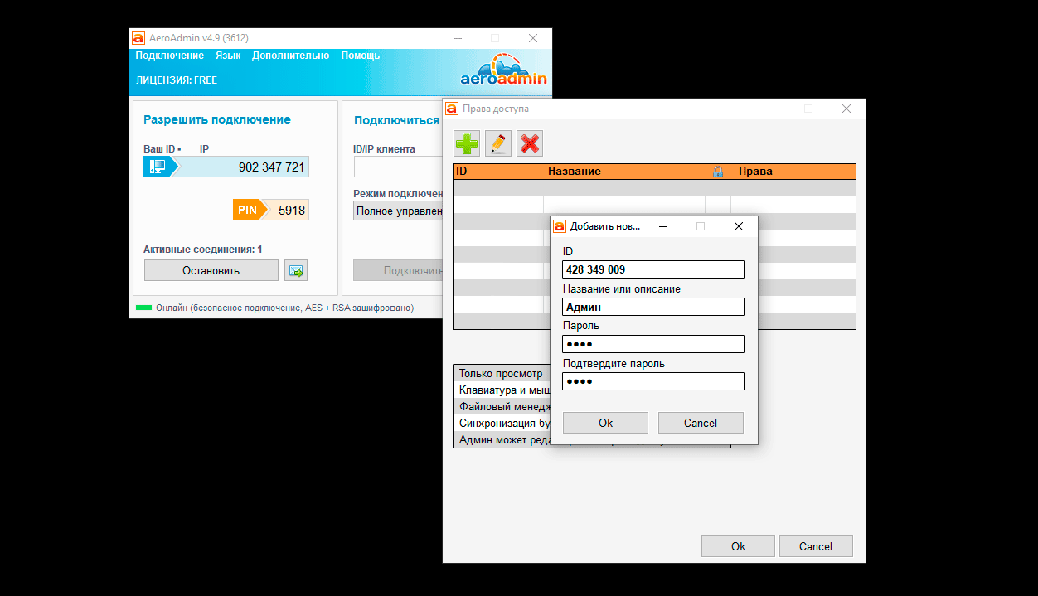The width and height of the screenshot is (1038, 596).
Task: Click the aeroadmin logo in the main window
Action: coord(504,71)
